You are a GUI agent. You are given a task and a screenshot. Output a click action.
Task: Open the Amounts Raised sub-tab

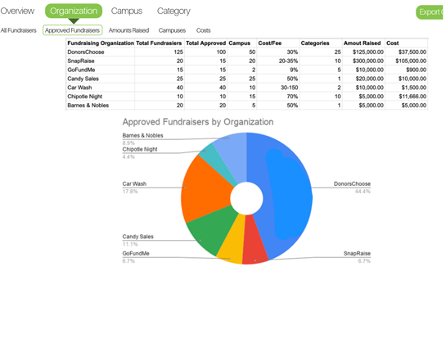128,30
